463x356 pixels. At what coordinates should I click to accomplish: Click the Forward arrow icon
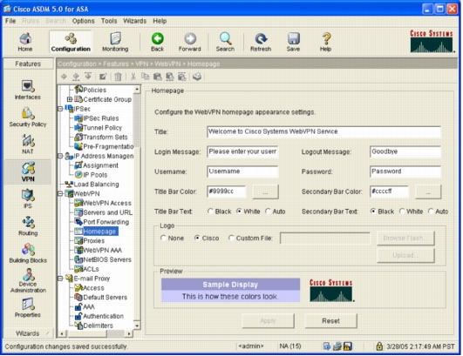(189, 42)
